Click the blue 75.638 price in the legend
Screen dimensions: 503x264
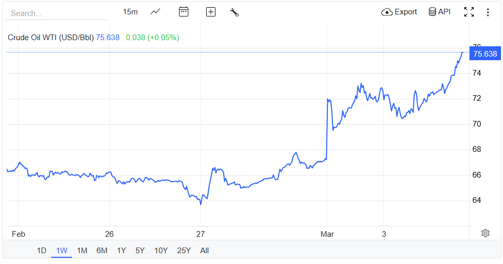(108, 38)
